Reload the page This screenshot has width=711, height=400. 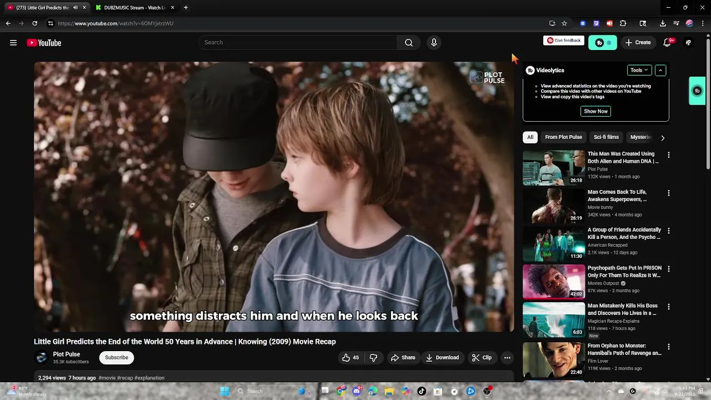pos(34,23)
